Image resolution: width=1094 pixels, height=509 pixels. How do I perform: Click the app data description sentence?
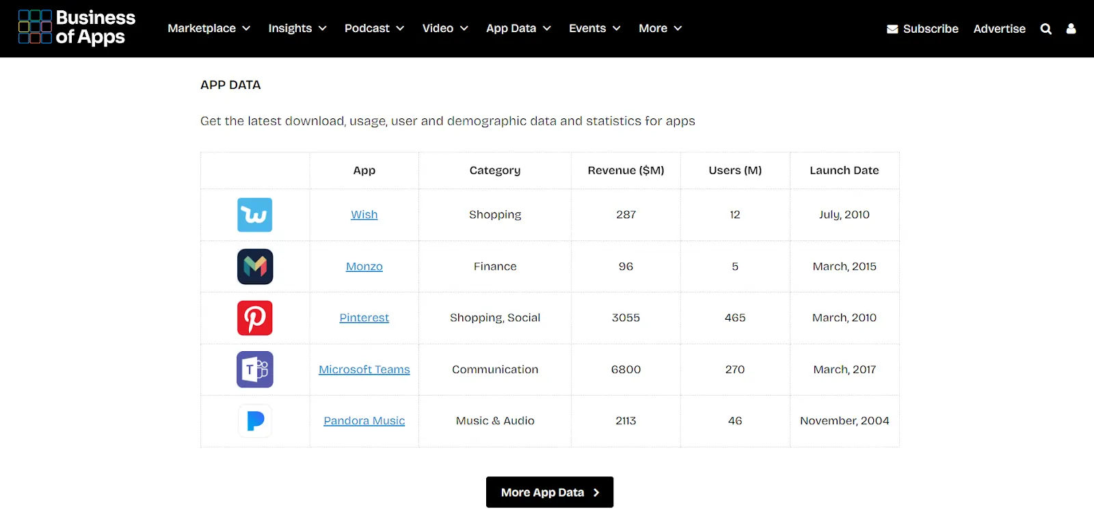448,121
